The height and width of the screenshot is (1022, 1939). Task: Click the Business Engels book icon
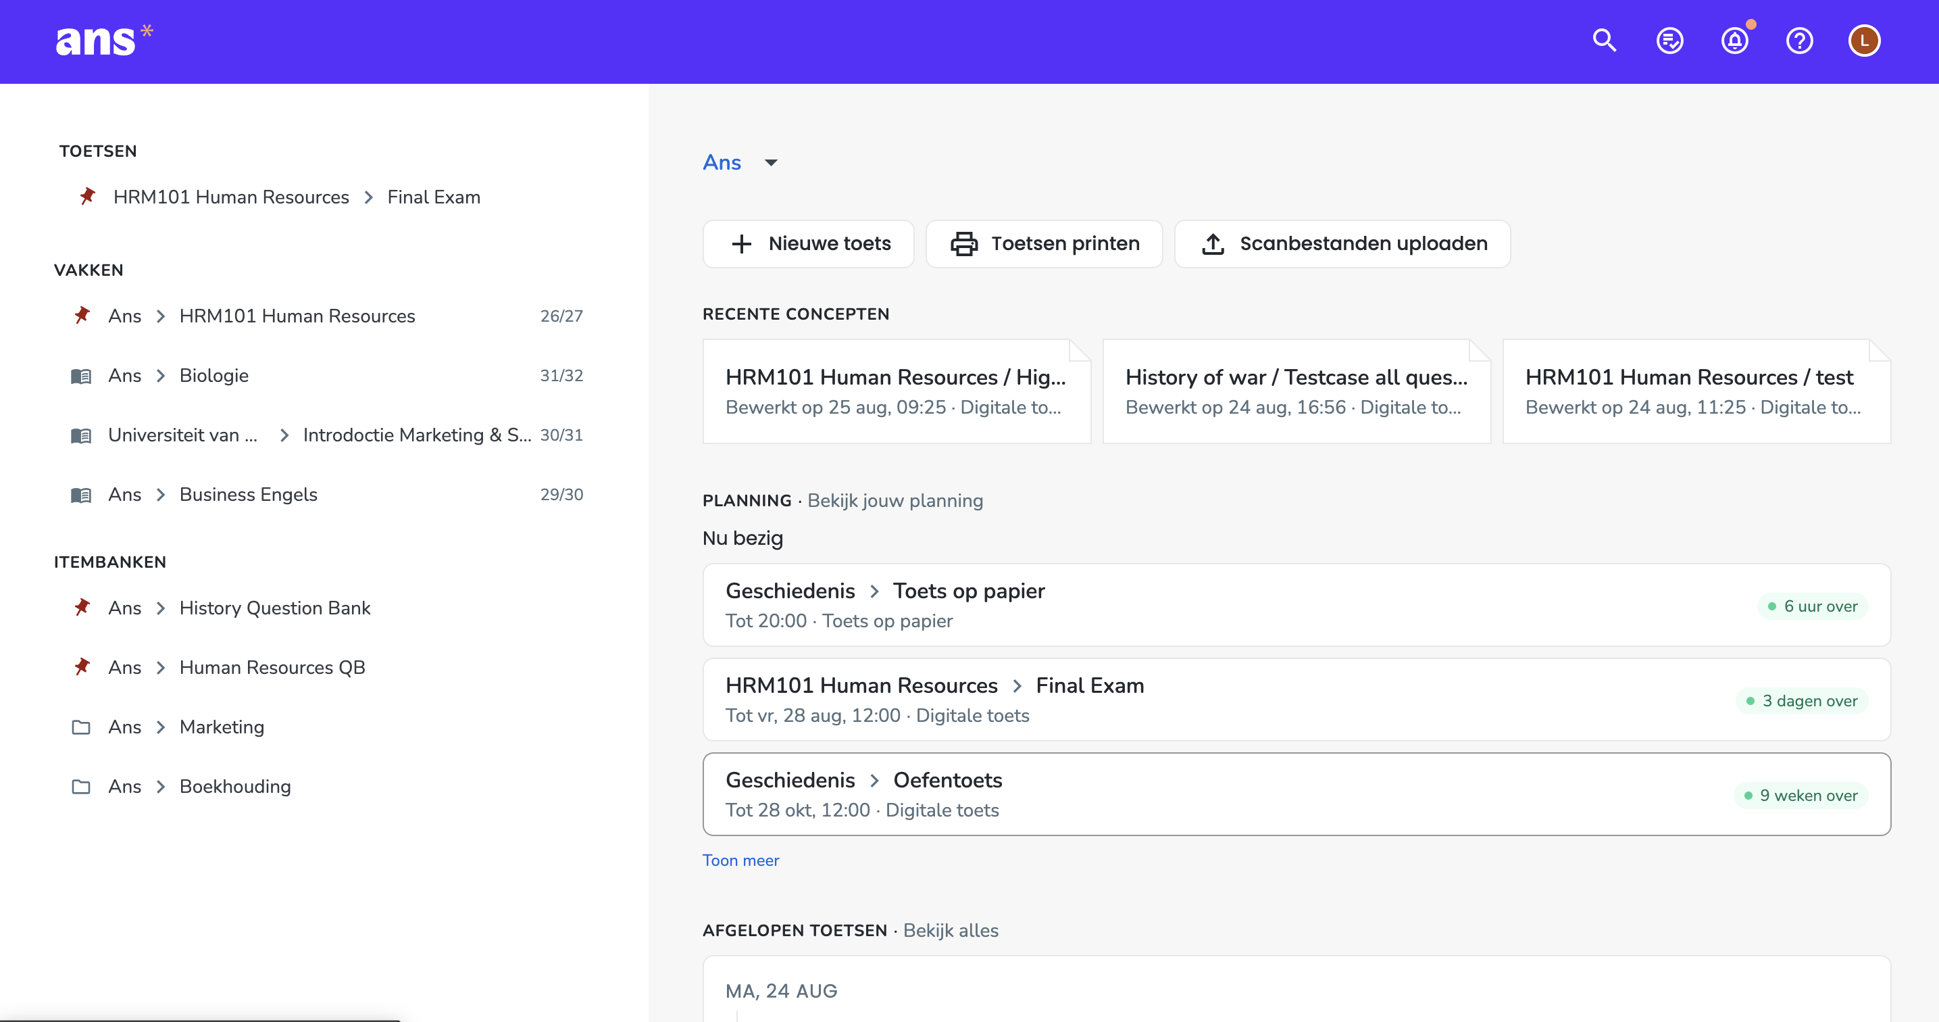tap(81, 495)
